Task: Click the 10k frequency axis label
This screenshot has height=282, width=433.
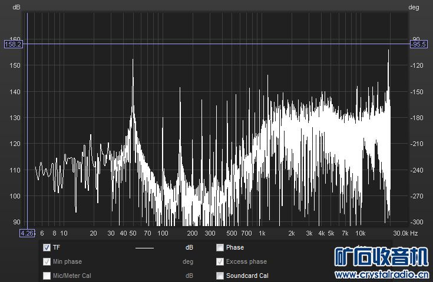Action: click(x=360, y=234)
